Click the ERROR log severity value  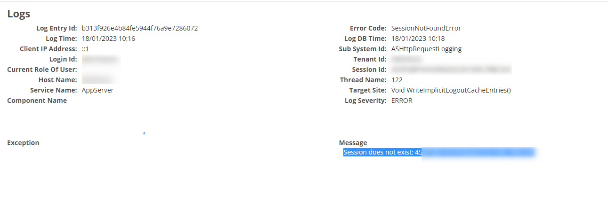(402, 101)
